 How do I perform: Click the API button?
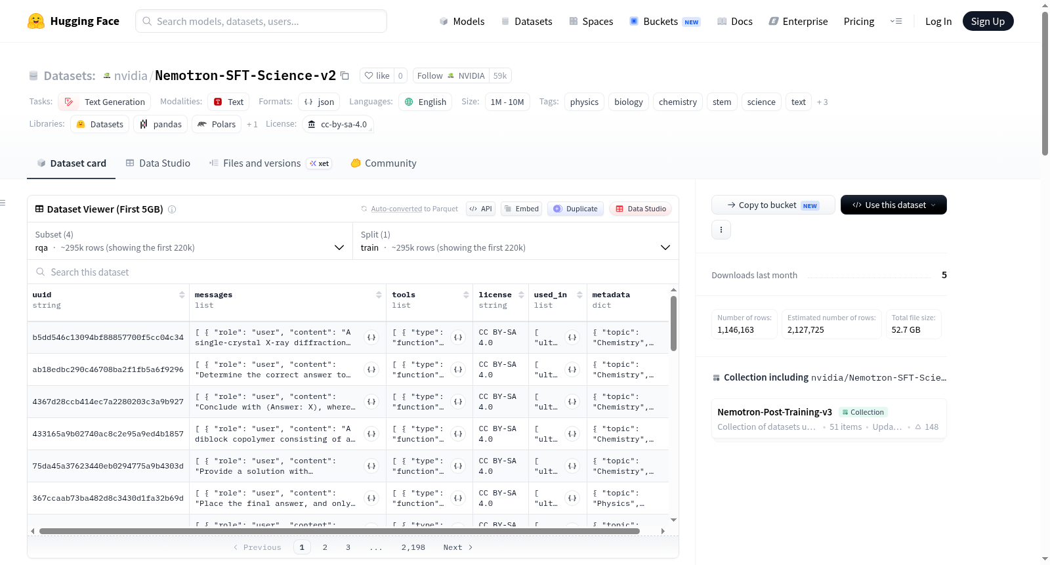(x=480, y=209)
